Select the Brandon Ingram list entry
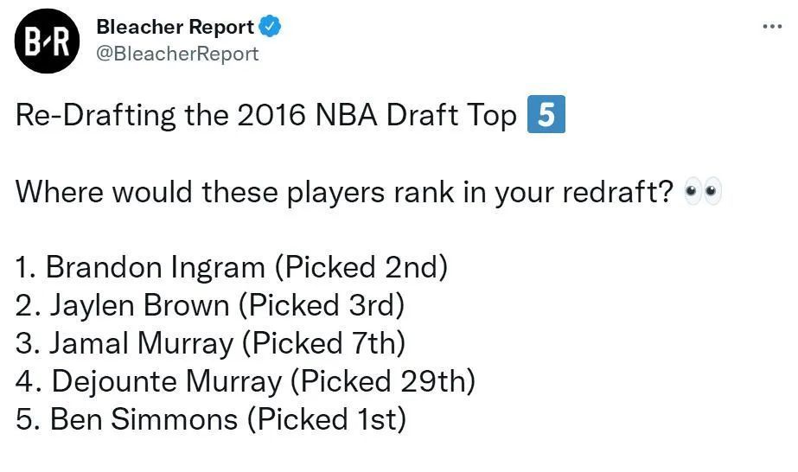 232,267
